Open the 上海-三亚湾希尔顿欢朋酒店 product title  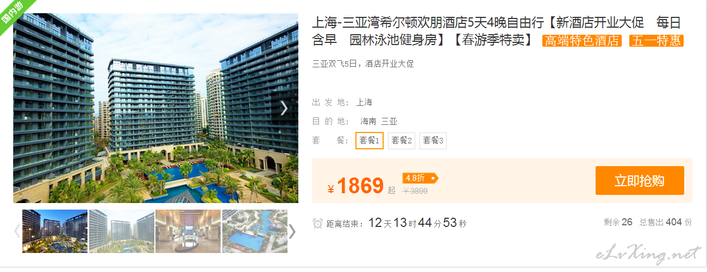(496, 31)
